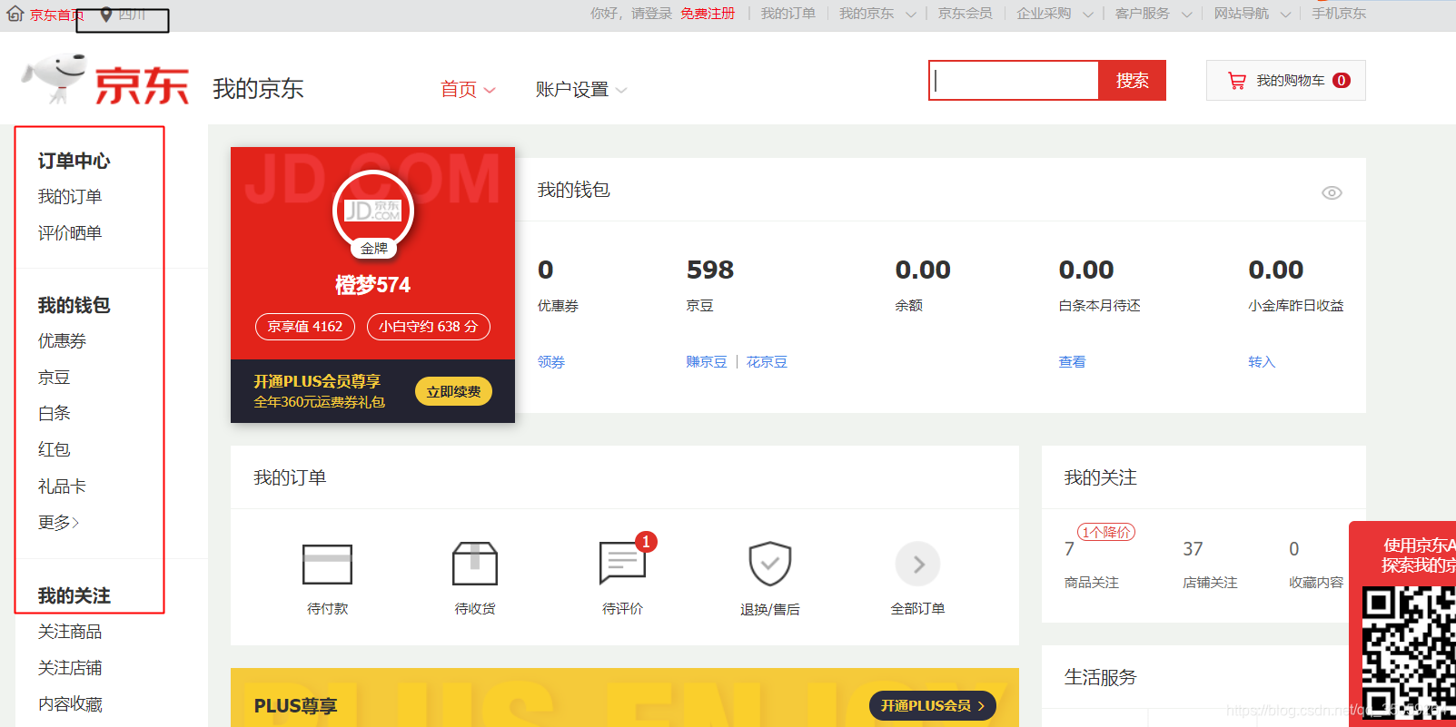Select 我的订单 in the sidebar
The height and width of the screenshot is (727, 1456).
(70, 197)
